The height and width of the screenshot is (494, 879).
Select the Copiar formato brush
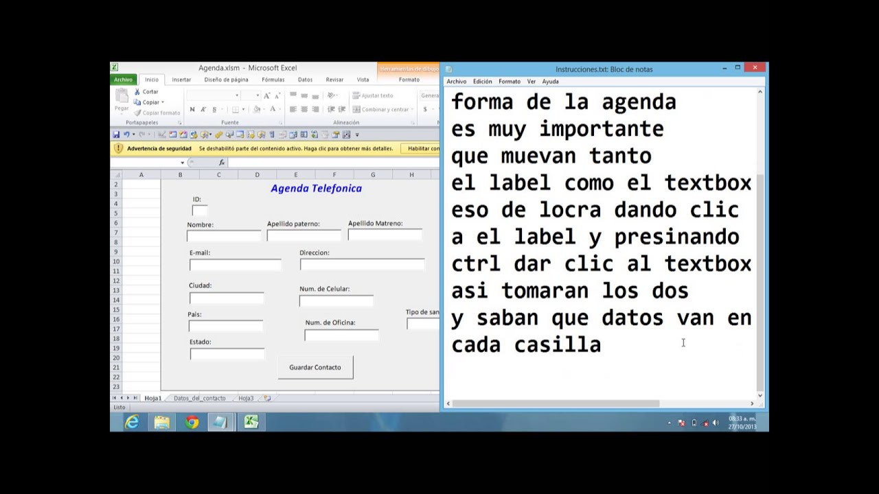[137, 113]
